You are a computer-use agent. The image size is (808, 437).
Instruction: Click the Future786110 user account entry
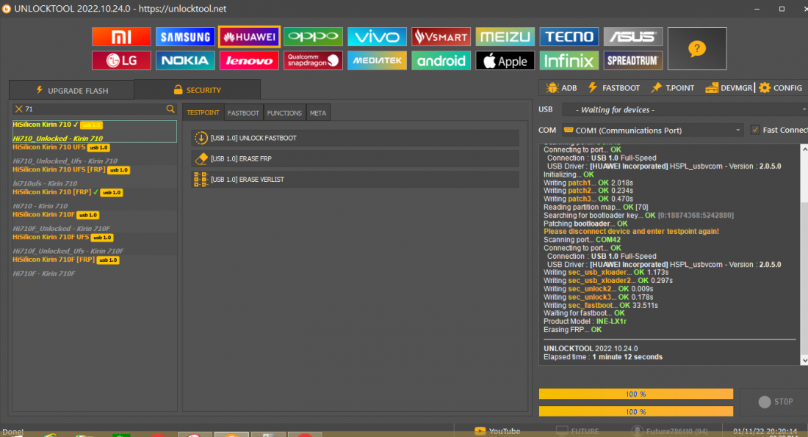coord(670,431)
